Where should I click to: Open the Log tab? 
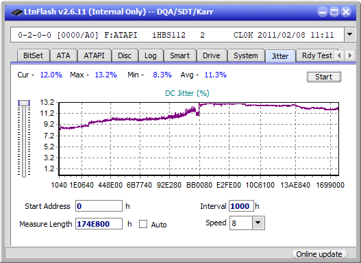tap(151, 55)
